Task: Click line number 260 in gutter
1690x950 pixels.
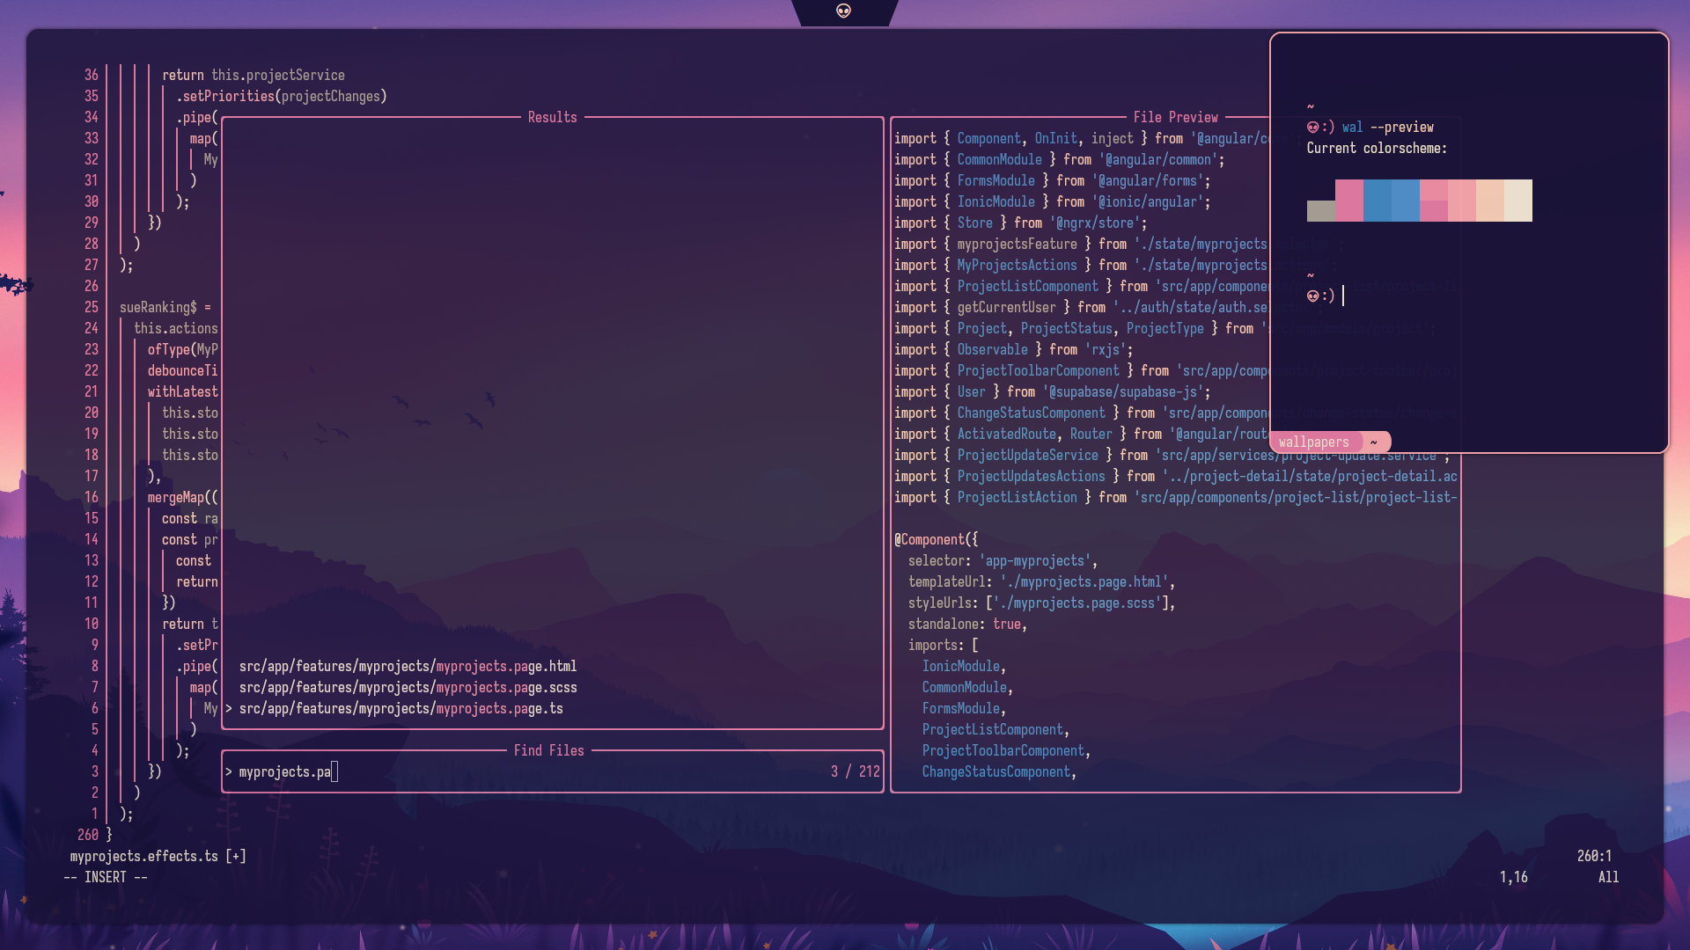Action: coord(88,836)
